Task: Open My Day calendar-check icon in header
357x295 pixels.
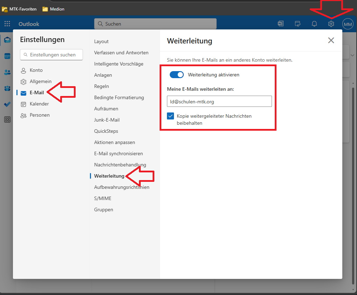Action: pos(297,24)
